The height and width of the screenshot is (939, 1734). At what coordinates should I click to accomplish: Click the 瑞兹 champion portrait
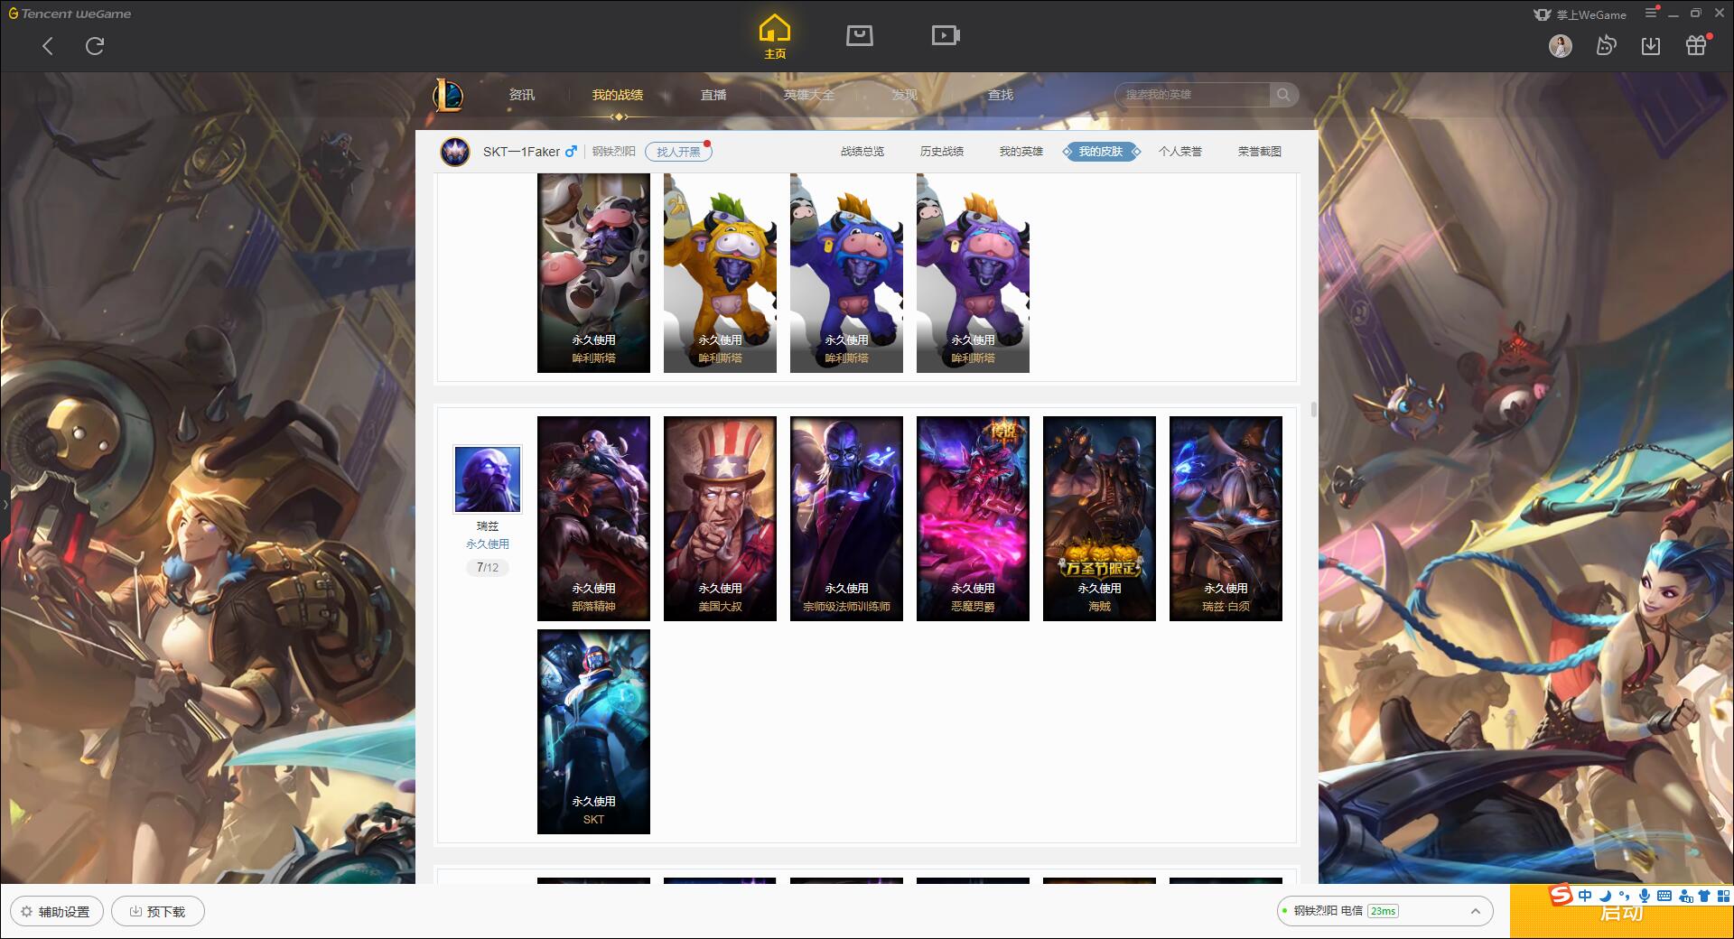pos(488,479)
